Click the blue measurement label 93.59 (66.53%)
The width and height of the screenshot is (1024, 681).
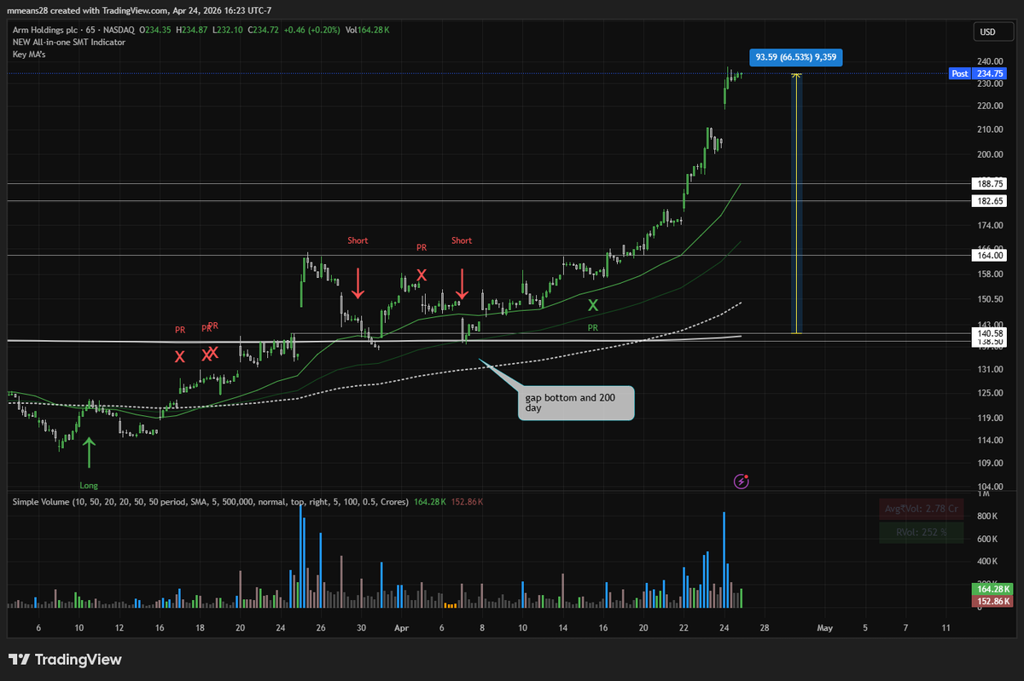click(x=794, y=58)
